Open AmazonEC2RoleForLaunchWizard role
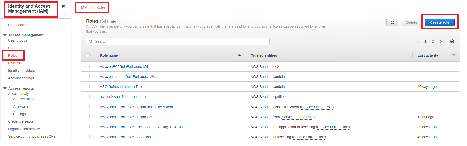The height and width of the screenshot is (146, 467). point(127,67)
